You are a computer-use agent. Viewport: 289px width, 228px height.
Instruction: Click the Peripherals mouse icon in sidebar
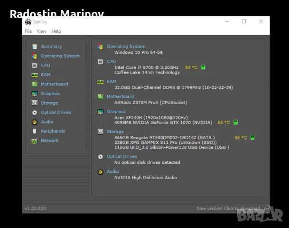35,132
